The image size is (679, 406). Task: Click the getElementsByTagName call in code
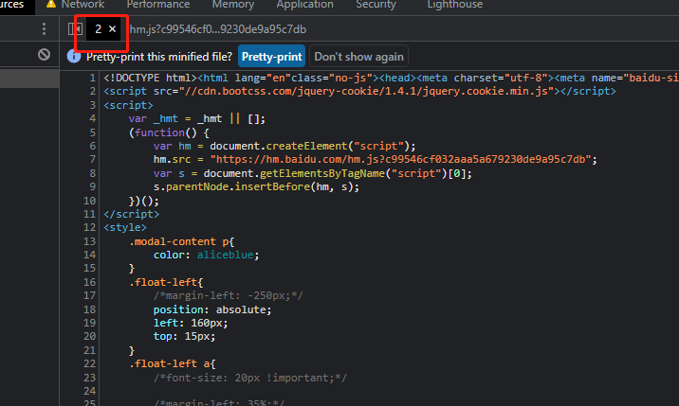(322, 173)
